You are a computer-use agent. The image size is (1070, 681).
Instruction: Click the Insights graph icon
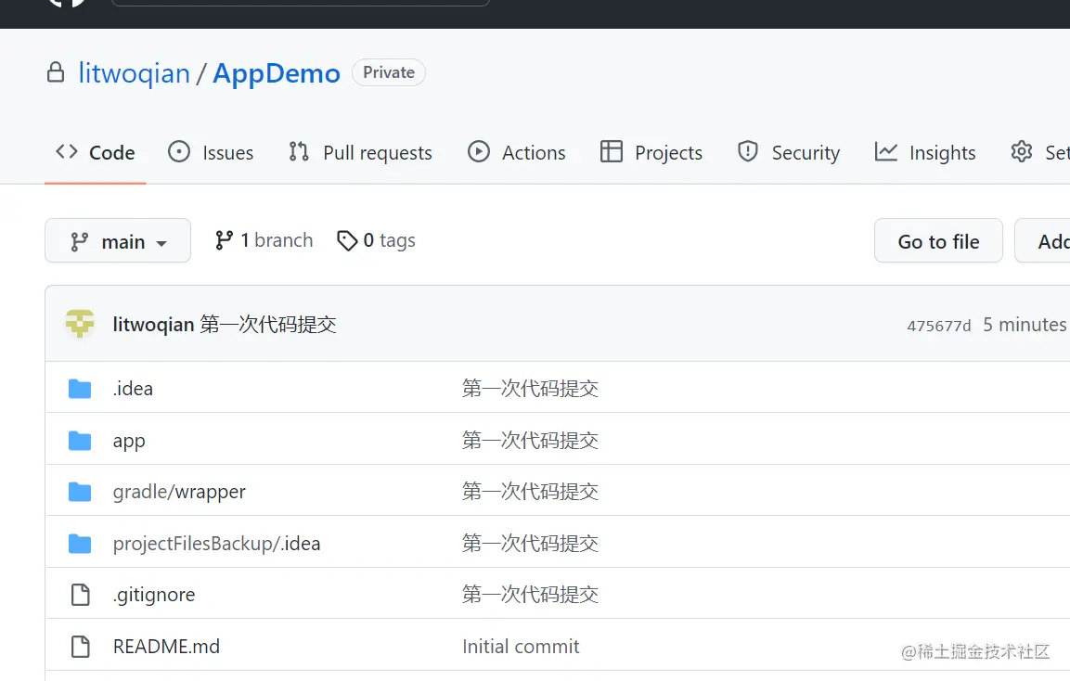(x=886, y=152)
